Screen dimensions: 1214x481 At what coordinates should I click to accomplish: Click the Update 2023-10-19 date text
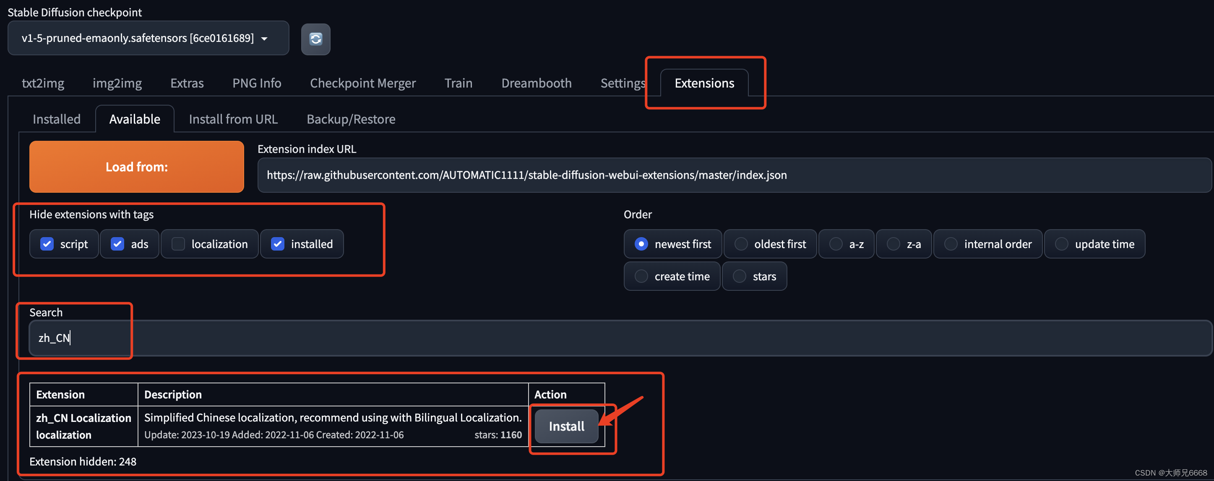pos(186,435)
